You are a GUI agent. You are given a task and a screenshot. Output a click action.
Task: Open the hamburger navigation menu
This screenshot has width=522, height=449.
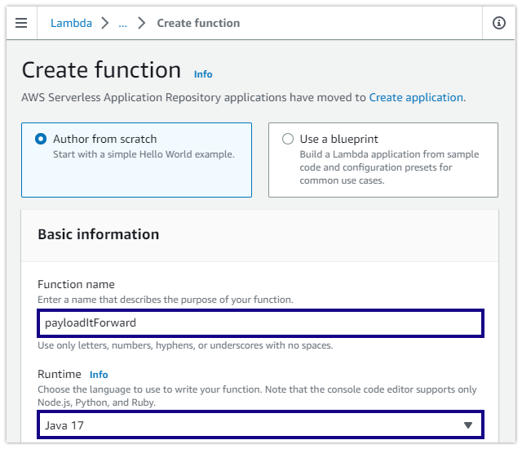(21, 23)
